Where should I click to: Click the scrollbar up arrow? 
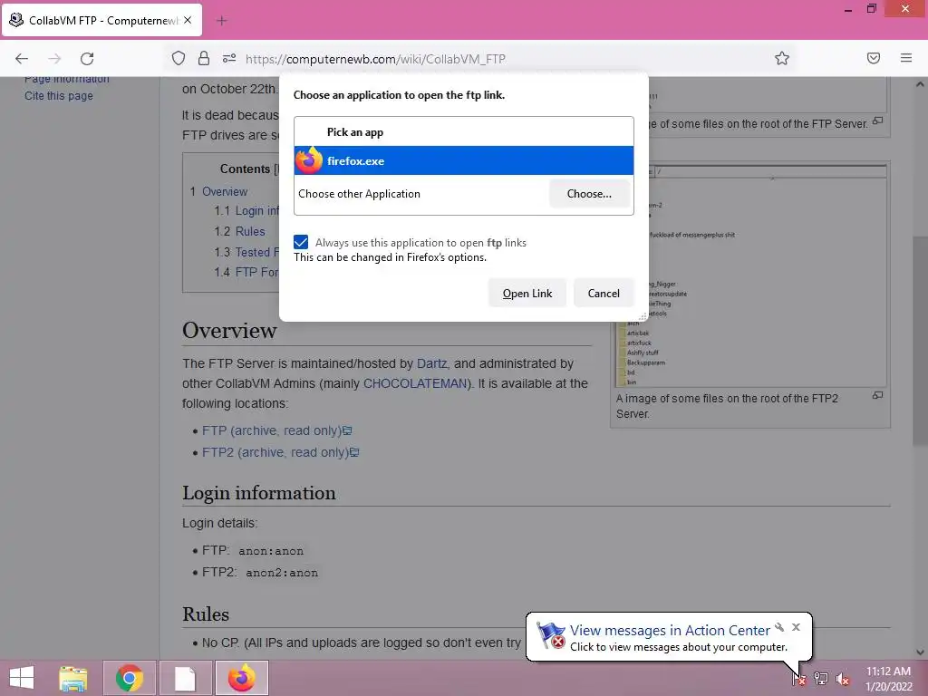coord(920,84)
